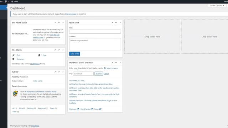Open the Meetups link
The image size is (228, 128).
[x=73, y=109]
